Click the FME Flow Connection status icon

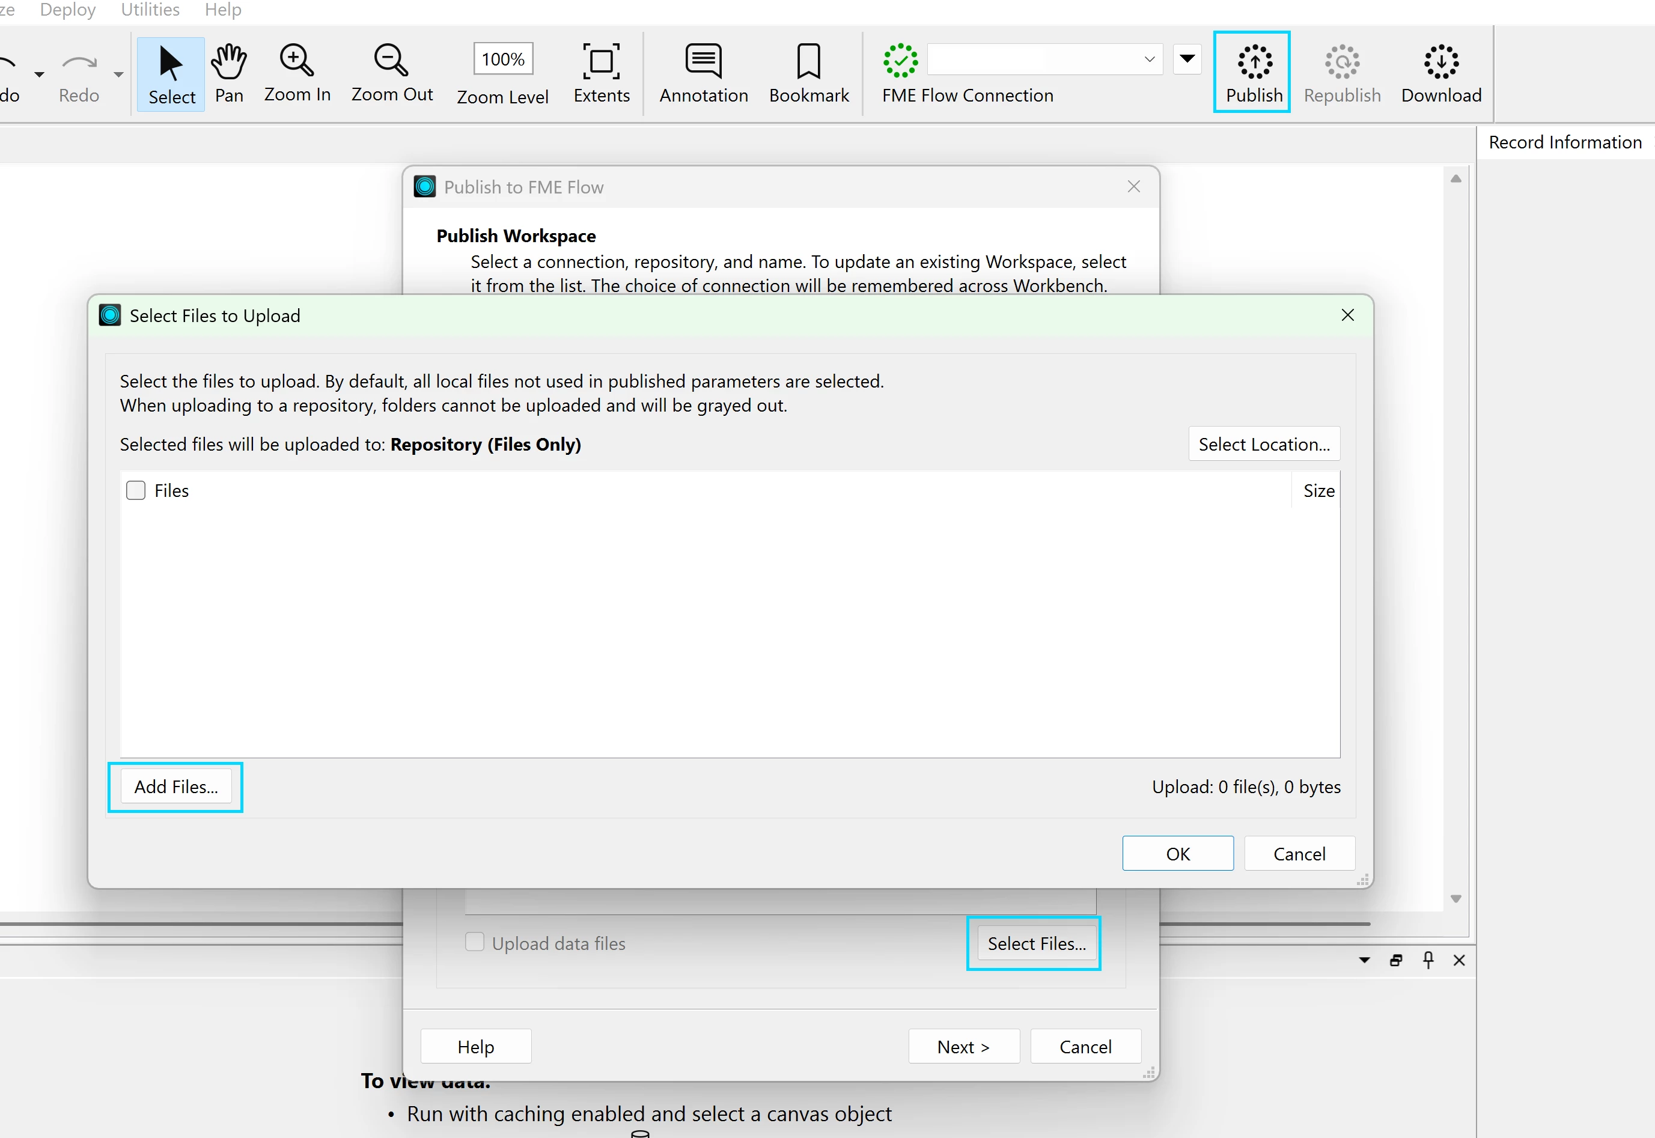901,61
